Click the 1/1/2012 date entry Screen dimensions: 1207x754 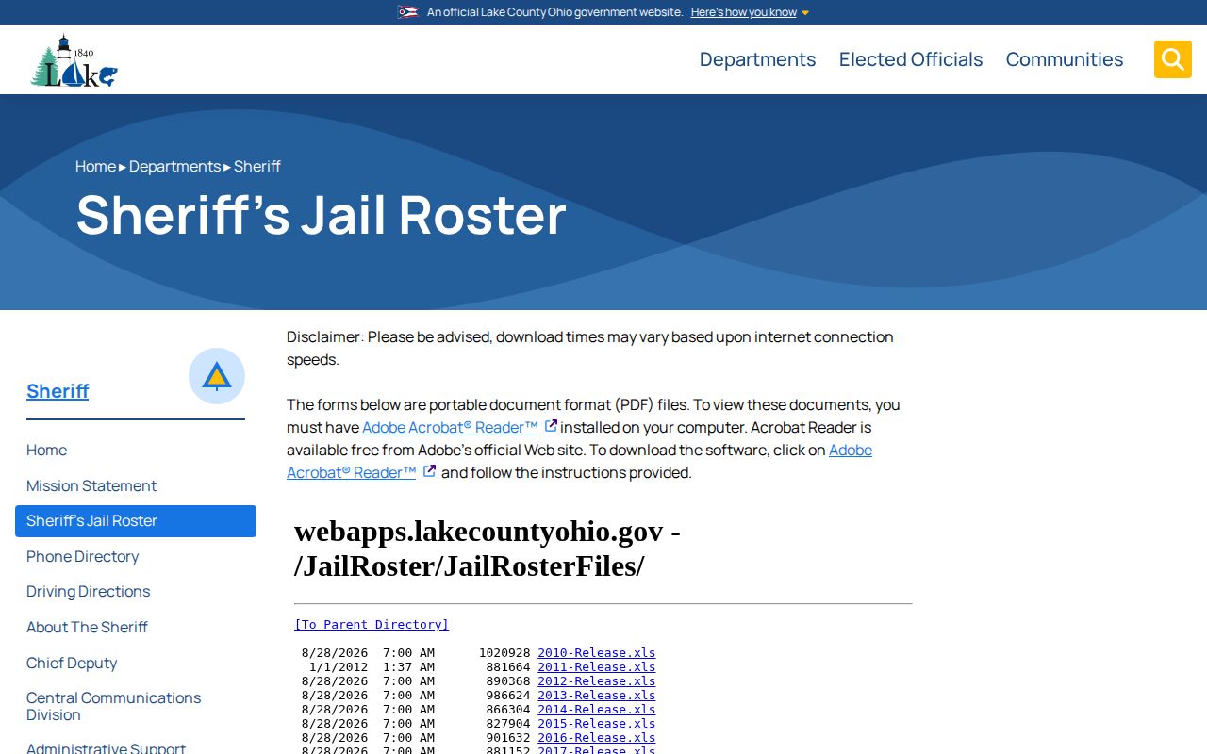(339, 667)
